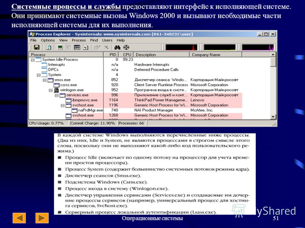Click the 'CPU Usage: 0.77%' status entry
The height and width of the screenshot is (228, 305).
46,123
